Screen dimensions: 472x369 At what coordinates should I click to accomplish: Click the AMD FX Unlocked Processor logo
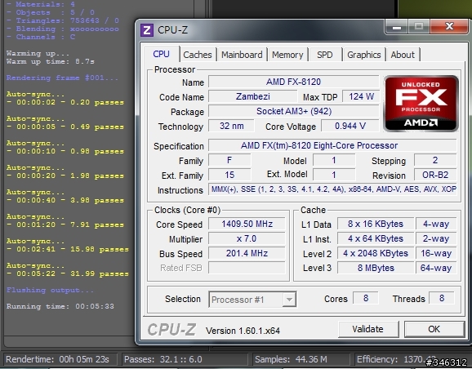[x=421, y=104]
